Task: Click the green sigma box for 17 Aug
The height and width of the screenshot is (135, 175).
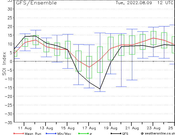Action: coord(89,67)
